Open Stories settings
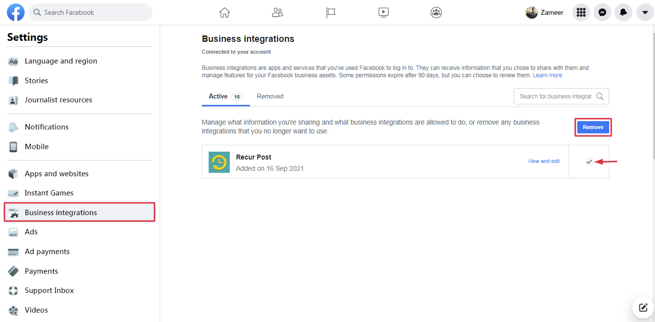The image size is (655, 322). pyautogui.click(x=80, y=81)
